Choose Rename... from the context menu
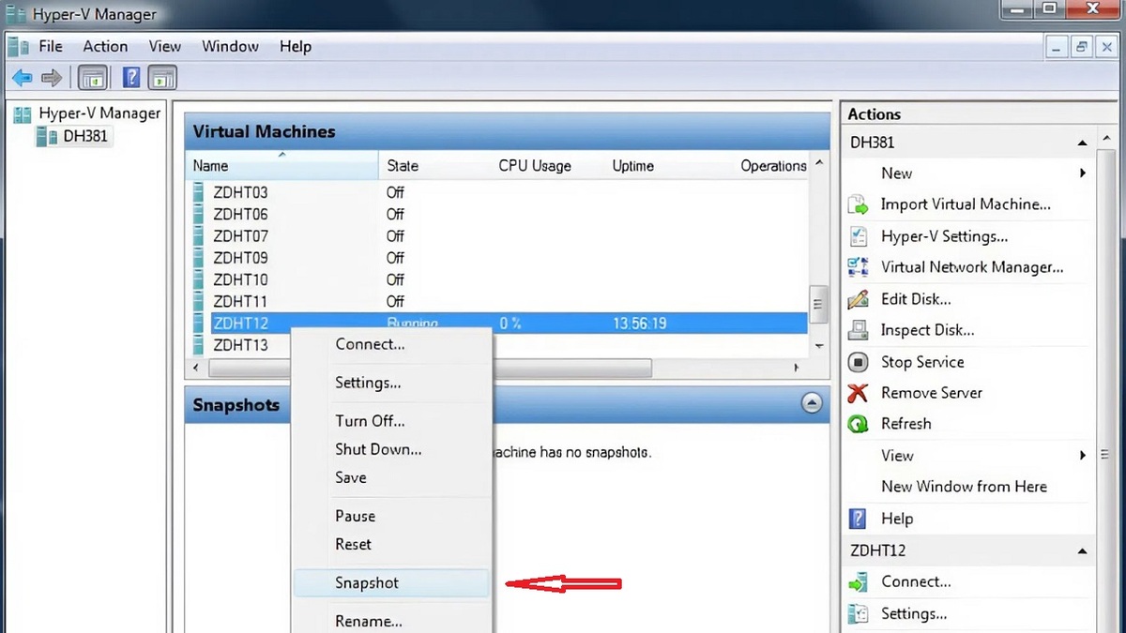 pyautogui.click(x=392, y=621)
